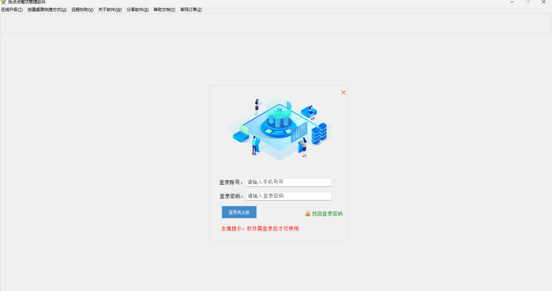The image size is (552, 291).
Task: Click the 登录账号 label
Action: (x=231, y=183)
